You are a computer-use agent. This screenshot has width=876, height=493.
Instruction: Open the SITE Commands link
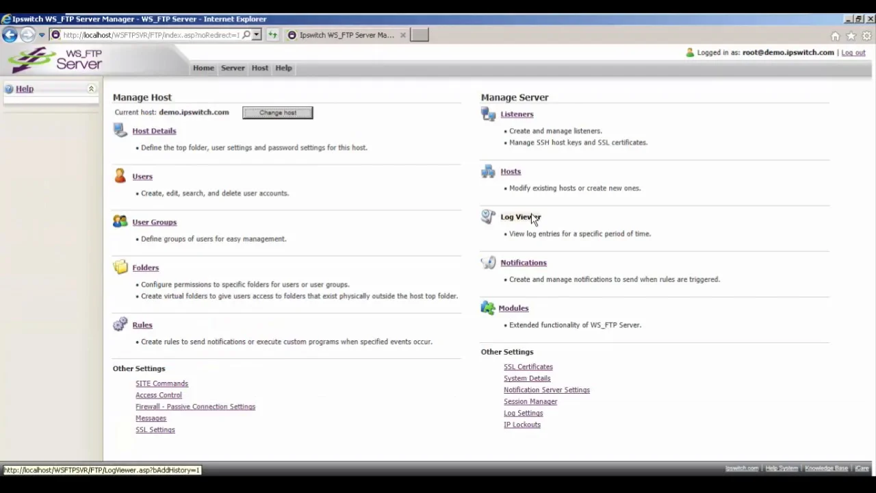[162, 383]
